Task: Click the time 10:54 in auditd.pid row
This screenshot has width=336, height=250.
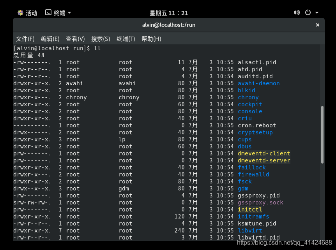Action: 225,76
